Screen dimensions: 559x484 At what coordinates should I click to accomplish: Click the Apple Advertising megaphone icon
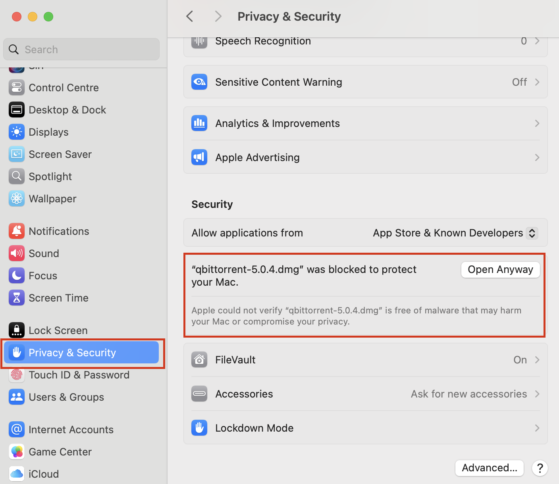[x=199, y=157]
